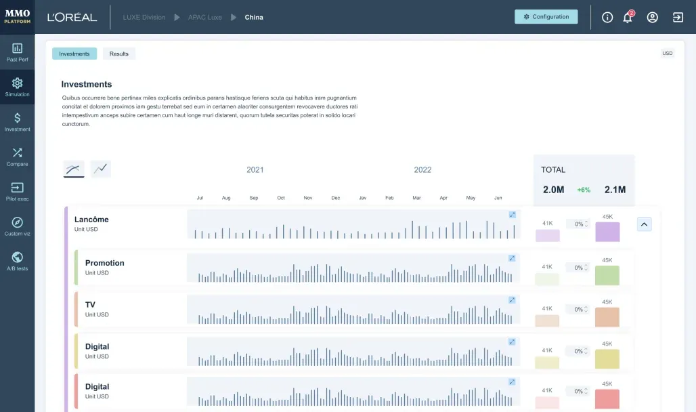Switch to the zigzag line chart view
The width and height of the screenshot is (696, 412).
click(101, 169)
